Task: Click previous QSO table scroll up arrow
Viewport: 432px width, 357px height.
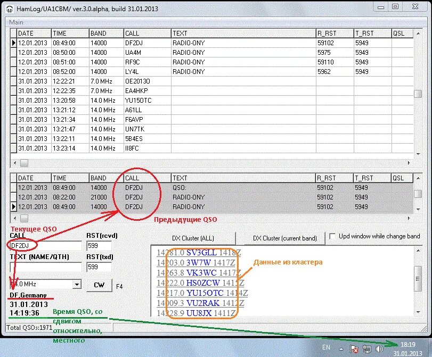Action: pos(418,178)
